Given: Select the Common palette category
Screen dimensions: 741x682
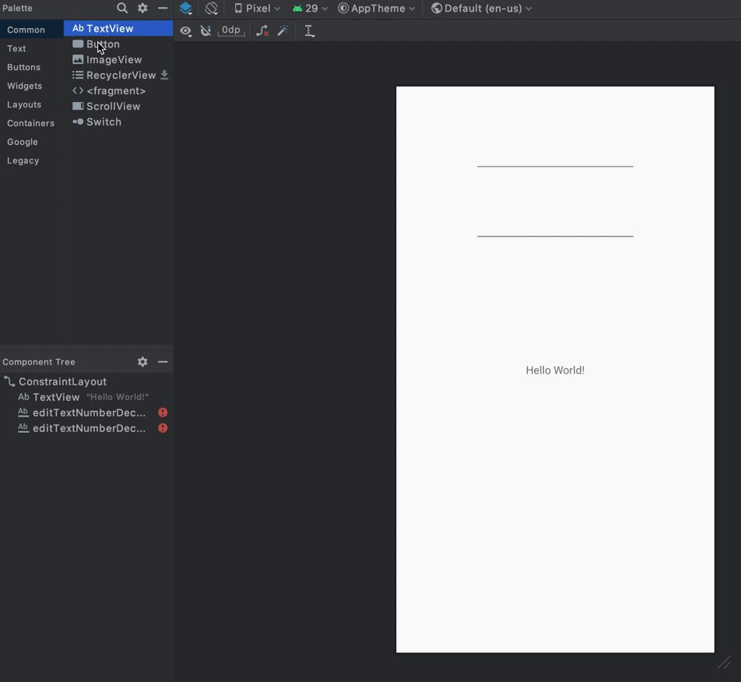Looking at the screenshot, I should click(31, 30).
